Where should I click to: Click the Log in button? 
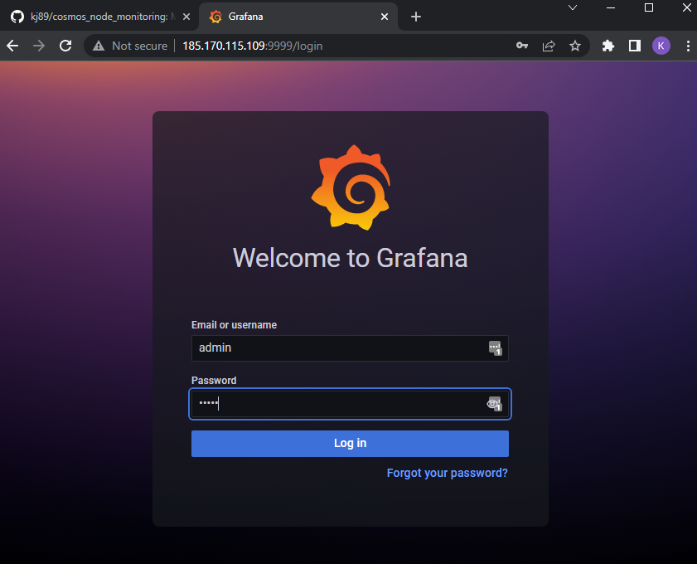tap(350, 443)
